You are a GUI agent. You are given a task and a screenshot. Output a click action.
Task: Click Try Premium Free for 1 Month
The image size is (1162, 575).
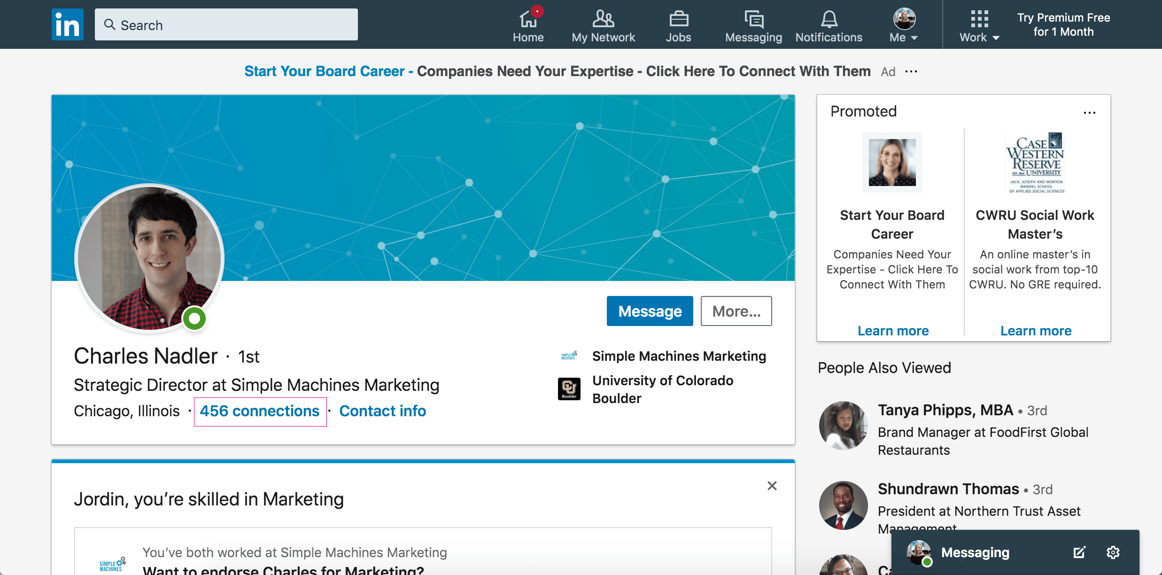click(x=1064, y=25)
